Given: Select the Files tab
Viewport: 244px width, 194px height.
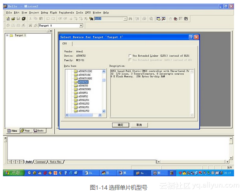Looking at the screenshot, I should point(13,131).
